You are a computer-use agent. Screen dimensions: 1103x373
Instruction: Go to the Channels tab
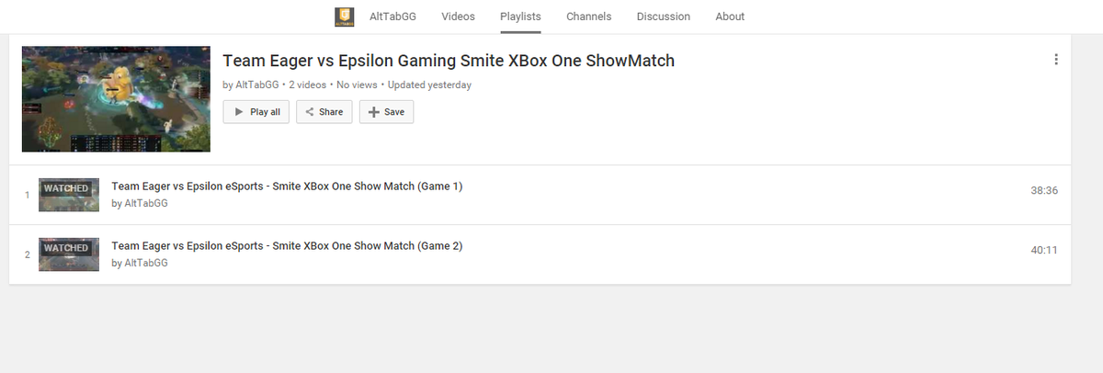(x=588, y=17)
